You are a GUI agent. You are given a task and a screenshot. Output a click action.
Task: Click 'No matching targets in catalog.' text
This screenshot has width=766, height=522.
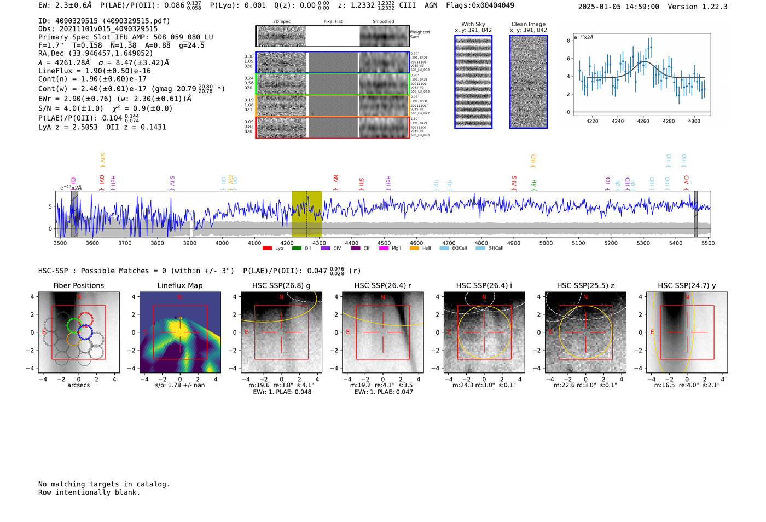104,484
